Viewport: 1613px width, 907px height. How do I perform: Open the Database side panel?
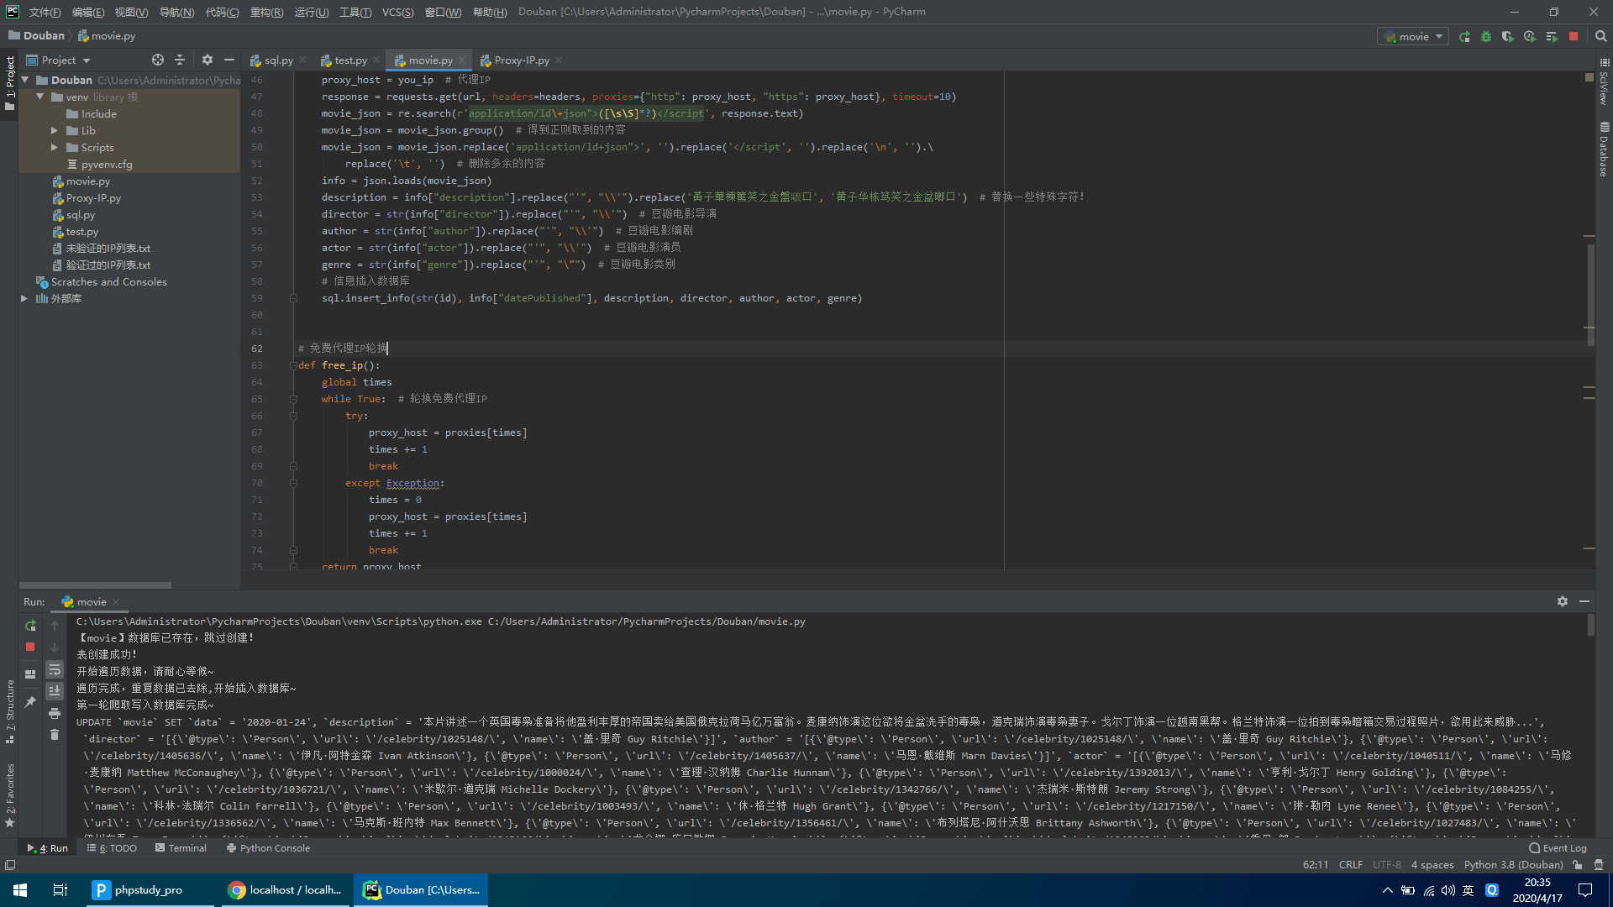point(1604,149)
